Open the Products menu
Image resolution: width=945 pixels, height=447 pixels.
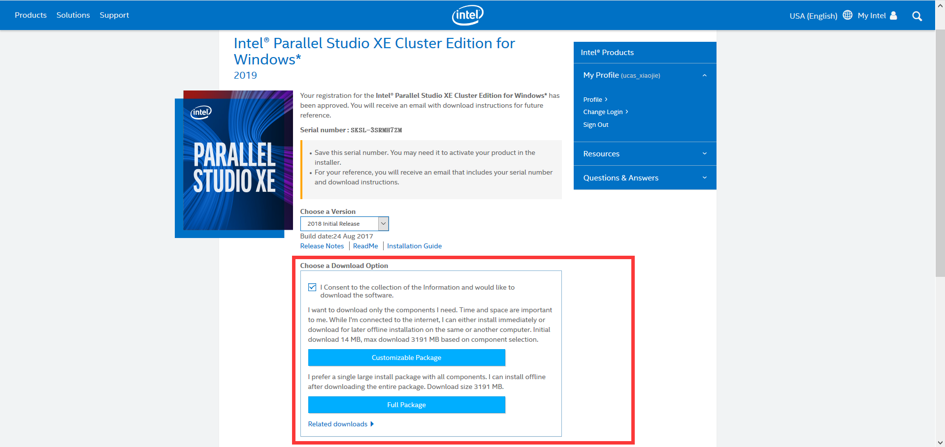[31, 15]
